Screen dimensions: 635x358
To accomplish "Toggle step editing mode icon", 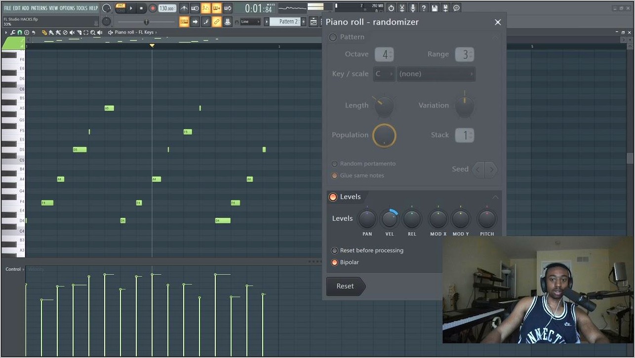I will pyautogui.click(x=205, y=22).
